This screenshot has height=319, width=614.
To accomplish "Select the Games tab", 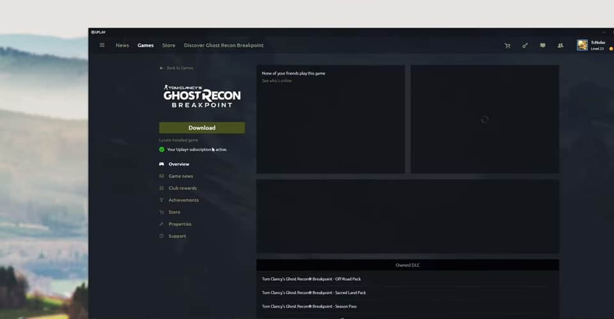I will point(145,45).
